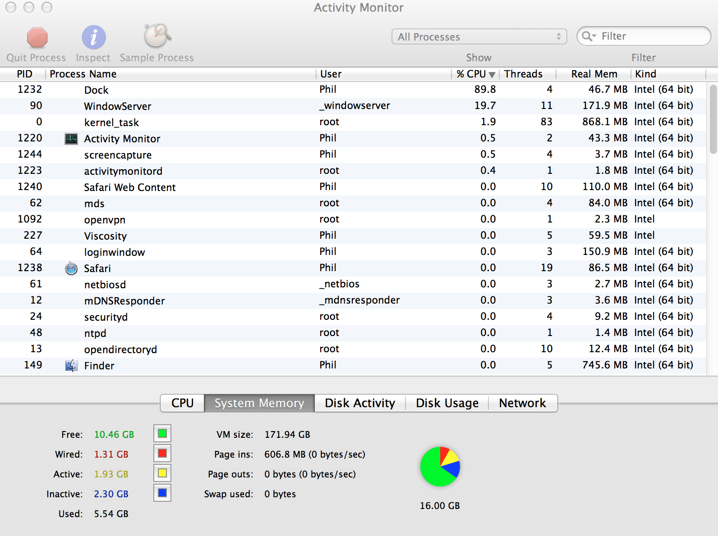Viewport: 718px width, 536px height.
Task: Select the mds process row
Action: click(353, 203)
